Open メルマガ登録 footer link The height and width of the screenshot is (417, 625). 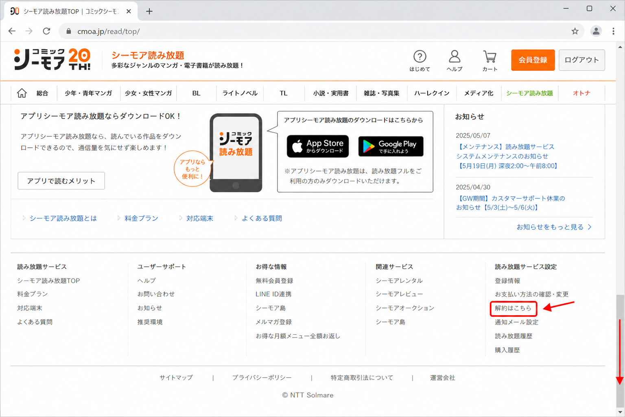pos(273,322)
